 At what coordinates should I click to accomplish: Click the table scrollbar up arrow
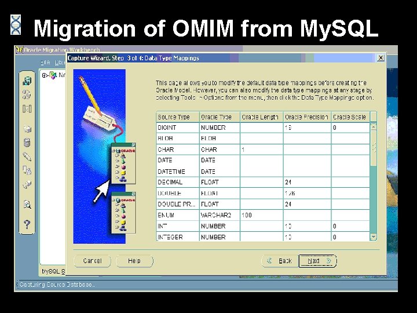(x=374, y=127)
